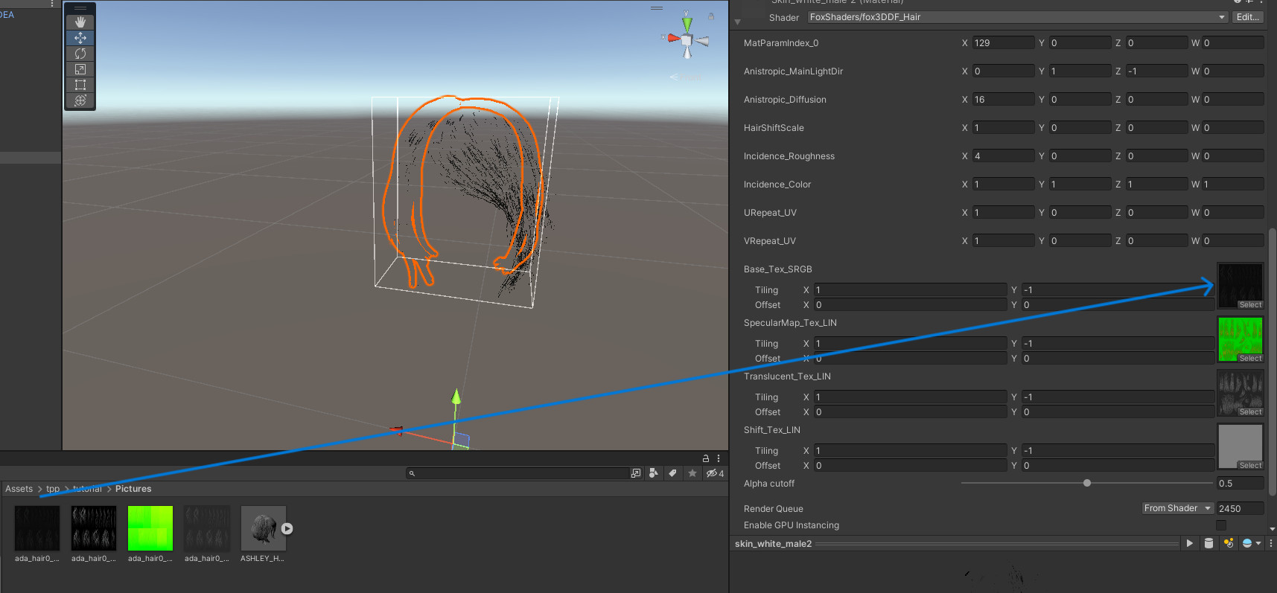Click Render Queue value 2450 field

(x=1241, y=509)
